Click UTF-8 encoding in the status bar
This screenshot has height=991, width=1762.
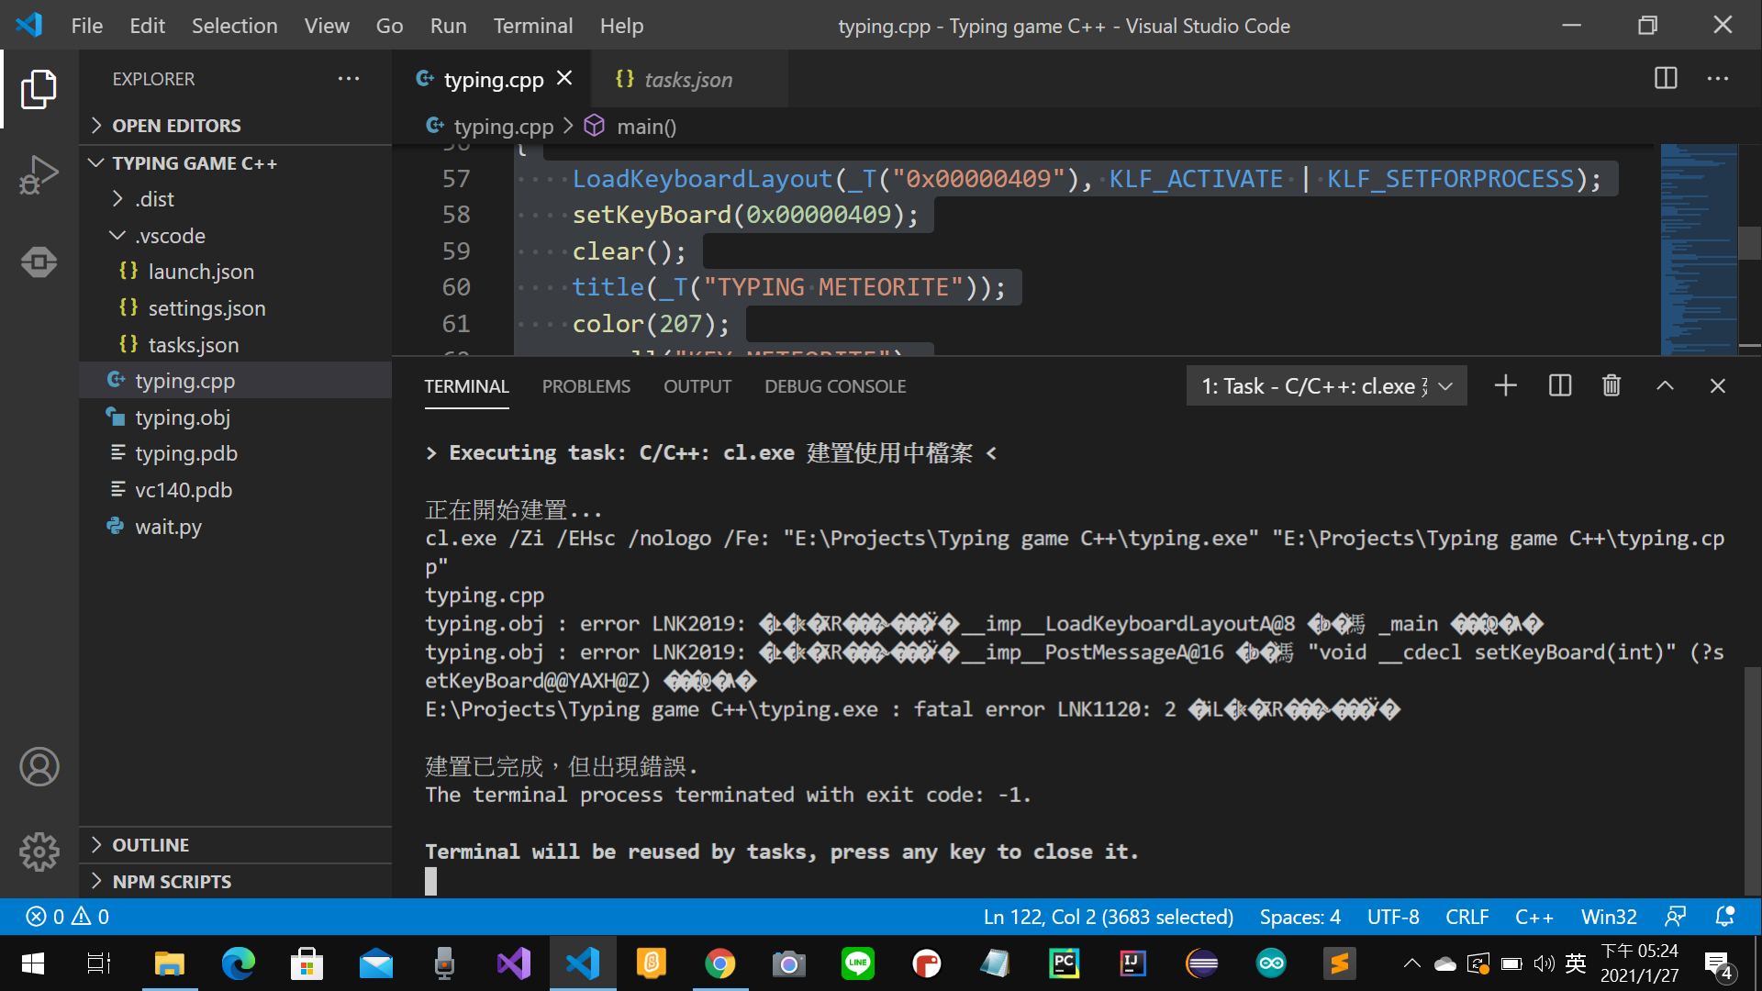(x=1393, y=916)
